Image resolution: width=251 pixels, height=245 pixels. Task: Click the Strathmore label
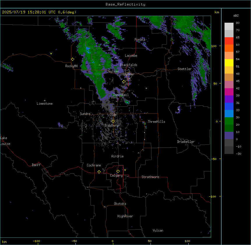pos(150,177)
